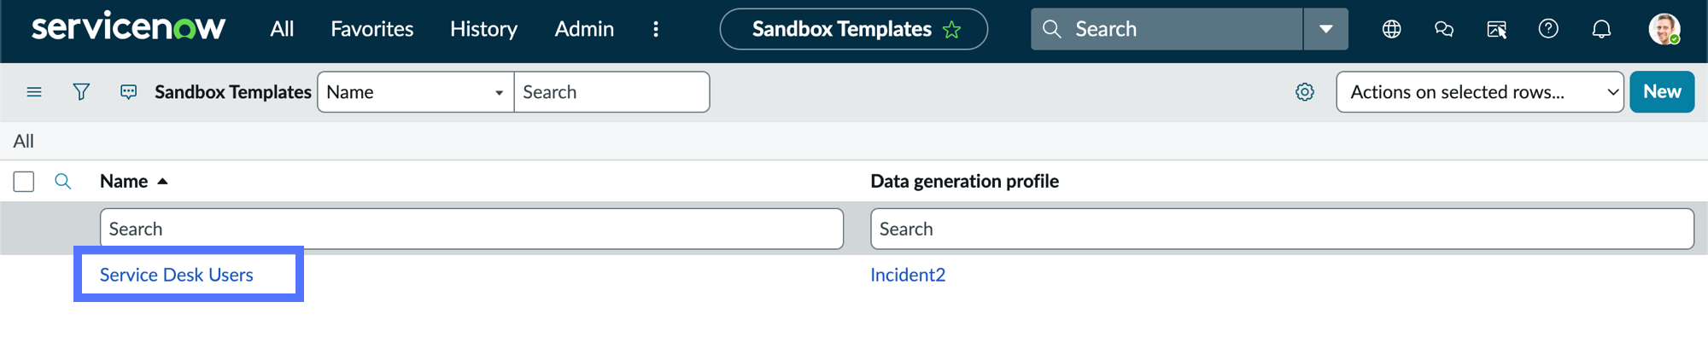The width and height of the screenshot is (1708, 360).
Task: Focus the Data generation profile search field
Action: click(x=1282, y=229)
